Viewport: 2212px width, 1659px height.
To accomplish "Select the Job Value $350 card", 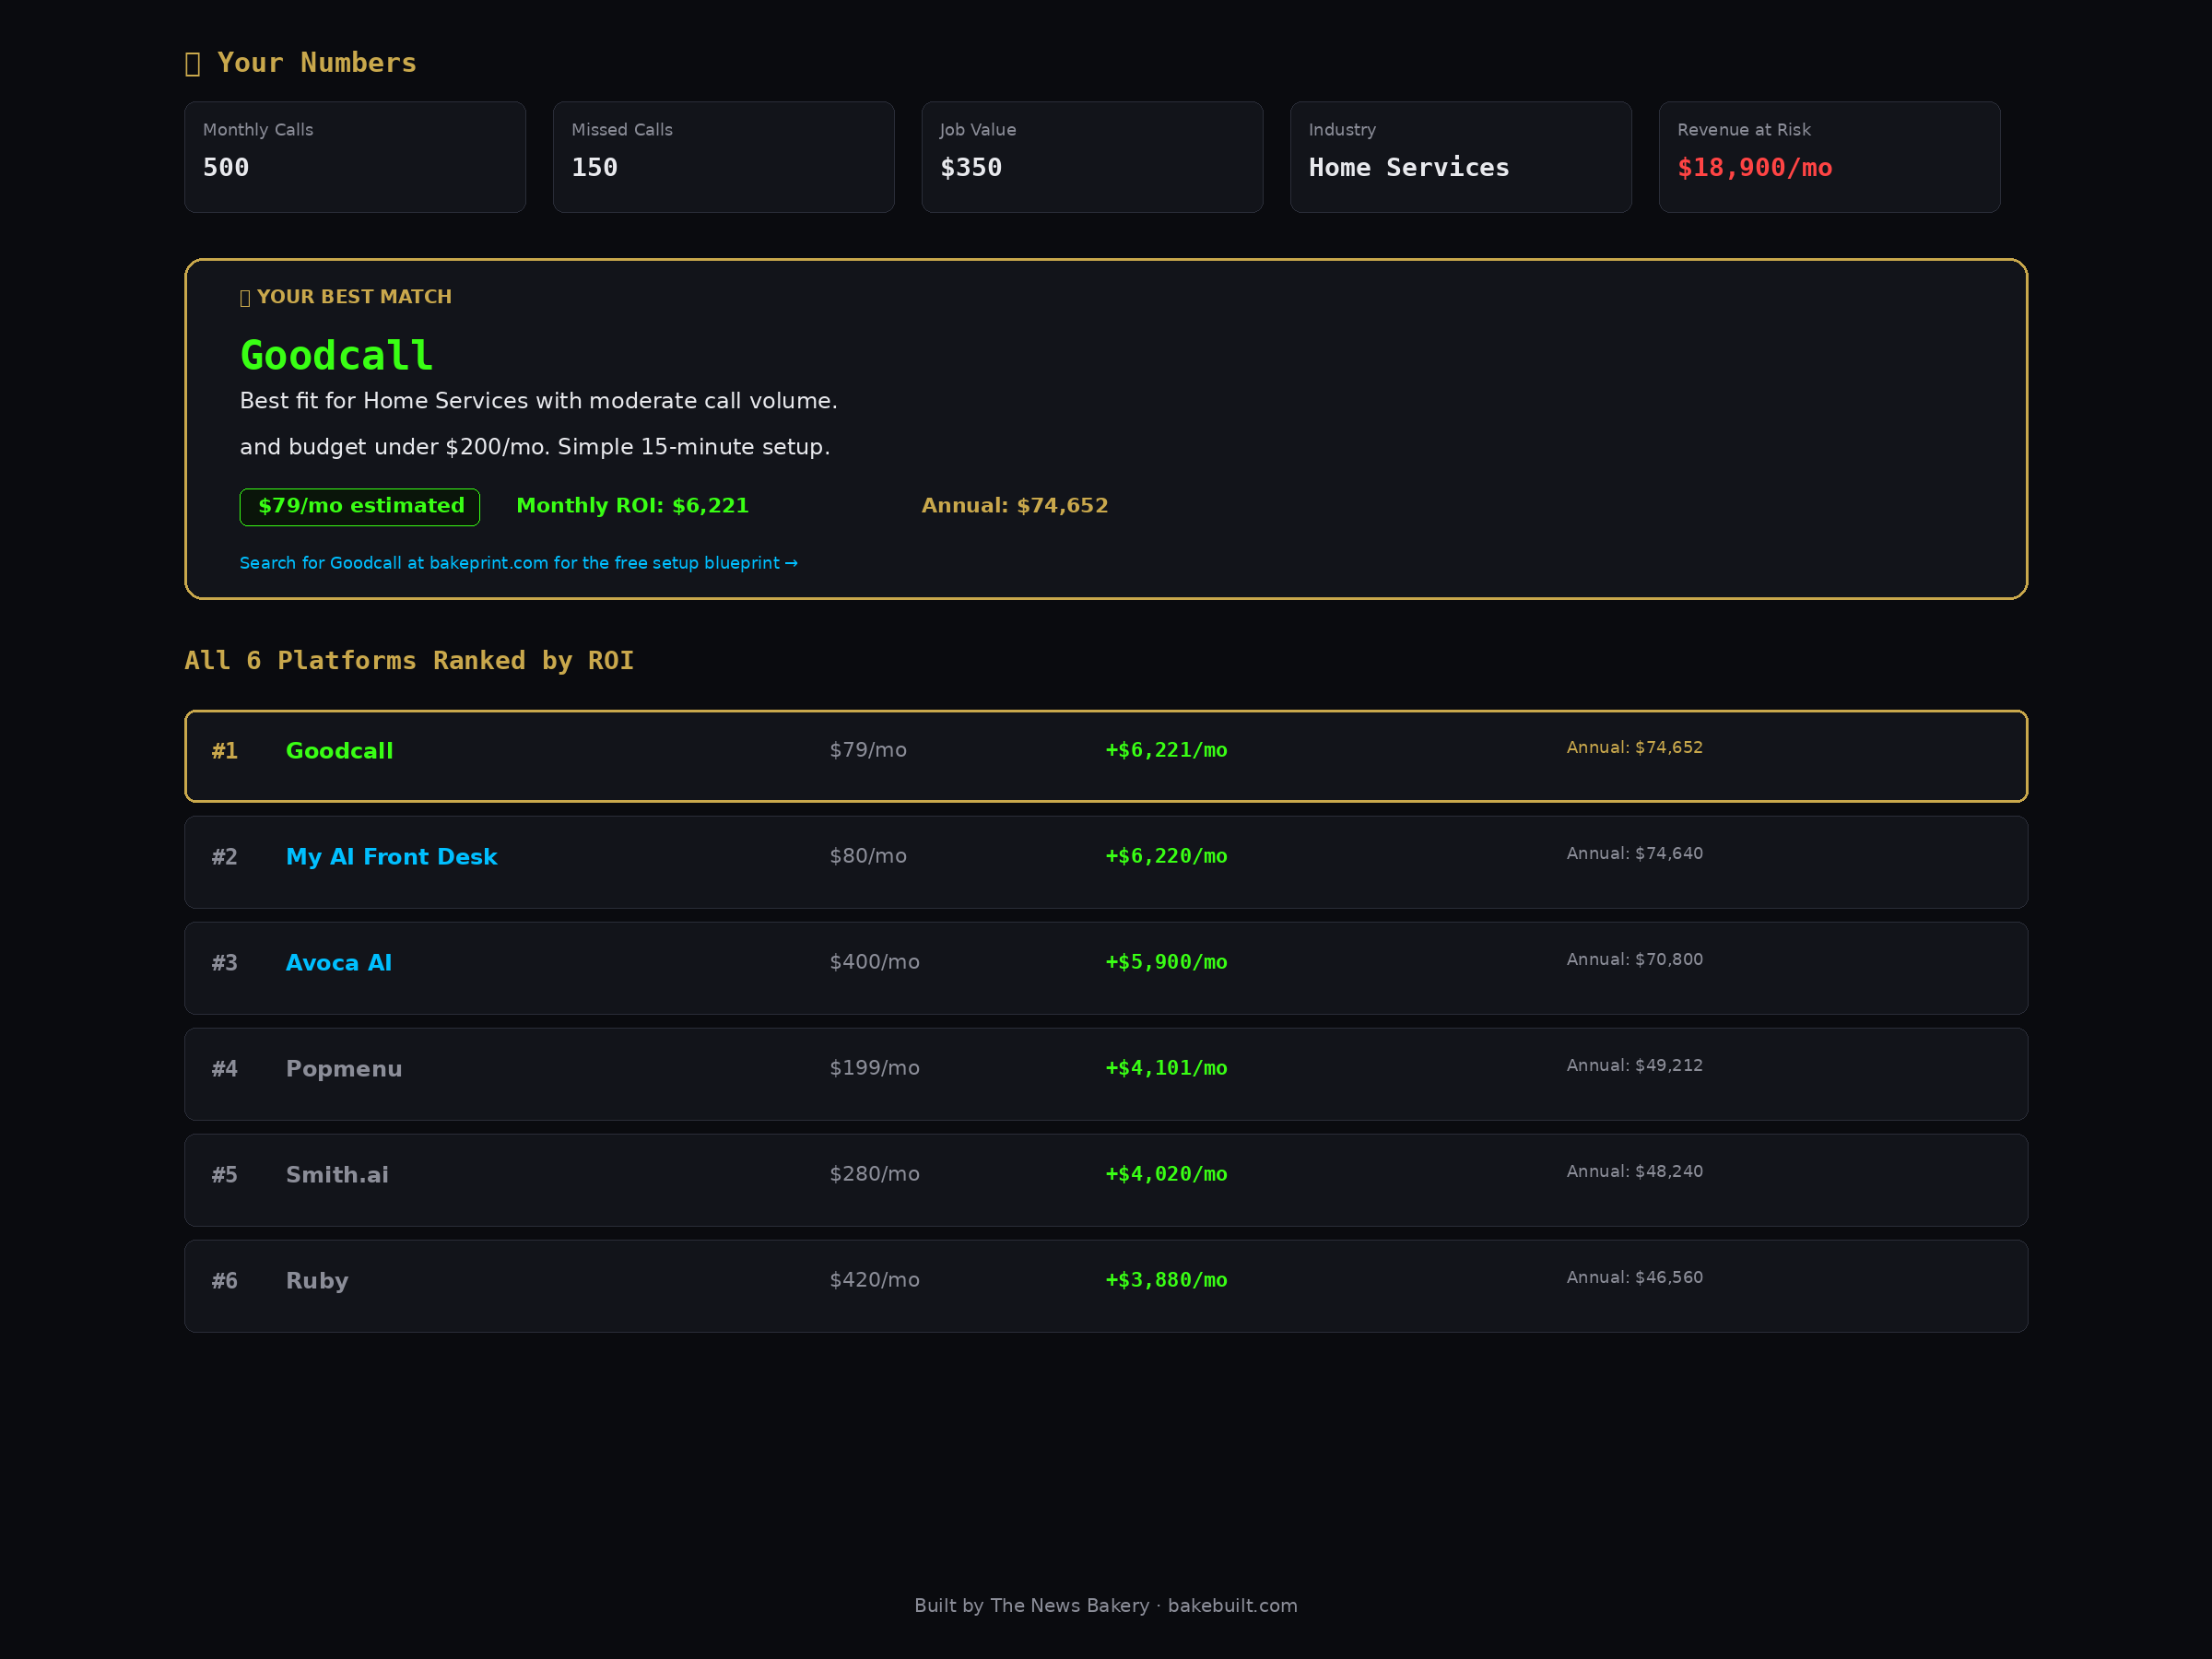I will pyautogui.click(x=1092, y=157).
